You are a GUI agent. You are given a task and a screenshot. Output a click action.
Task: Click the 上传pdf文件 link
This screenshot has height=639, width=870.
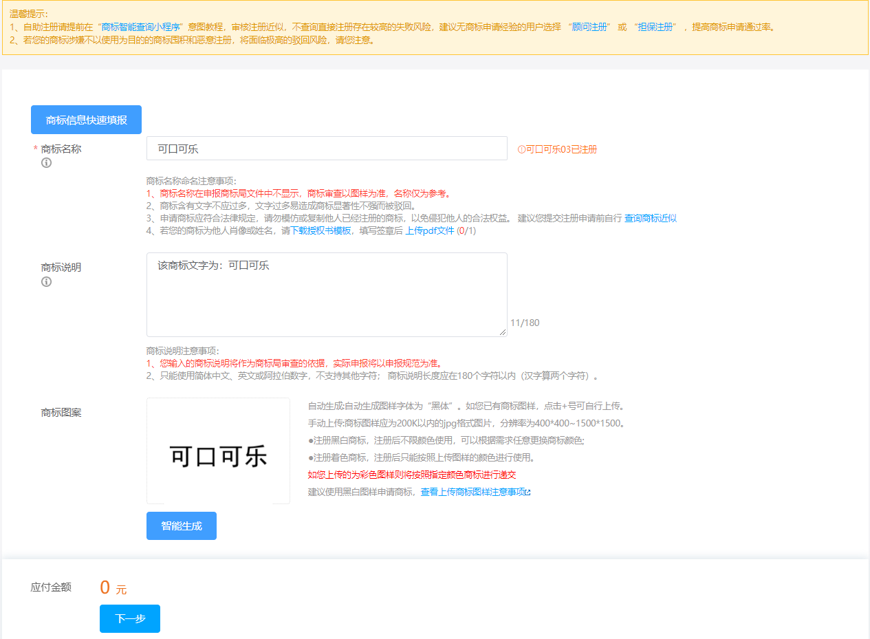pos(430,231)
